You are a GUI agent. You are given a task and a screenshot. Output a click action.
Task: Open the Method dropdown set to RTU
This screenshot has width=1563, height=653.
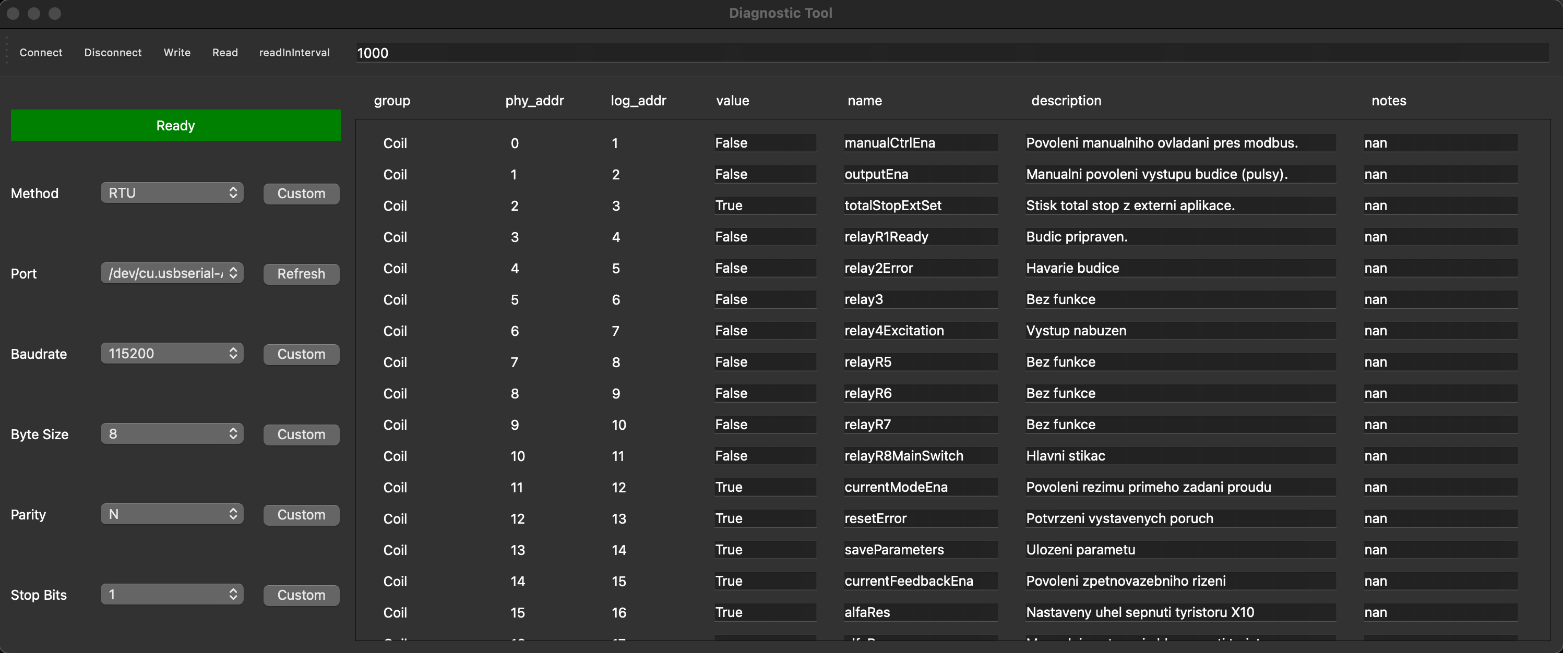[x=172, y=193]
